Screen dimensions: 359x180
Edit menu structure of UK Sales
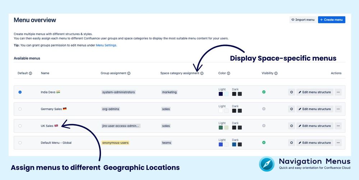315,126
